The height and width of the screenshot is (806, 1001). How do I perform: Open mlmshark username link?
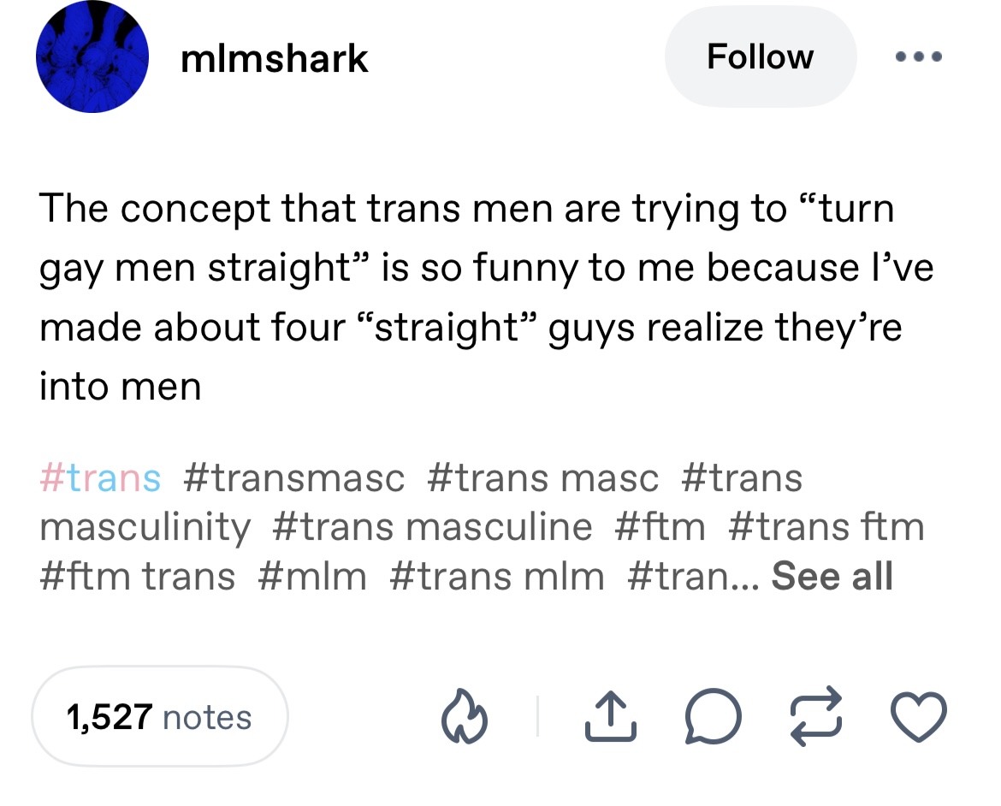click(275, 59)
